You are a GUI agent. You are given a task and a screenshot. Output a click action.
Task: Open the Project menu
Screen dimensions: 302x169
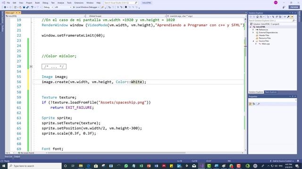(x=29, y=3)
